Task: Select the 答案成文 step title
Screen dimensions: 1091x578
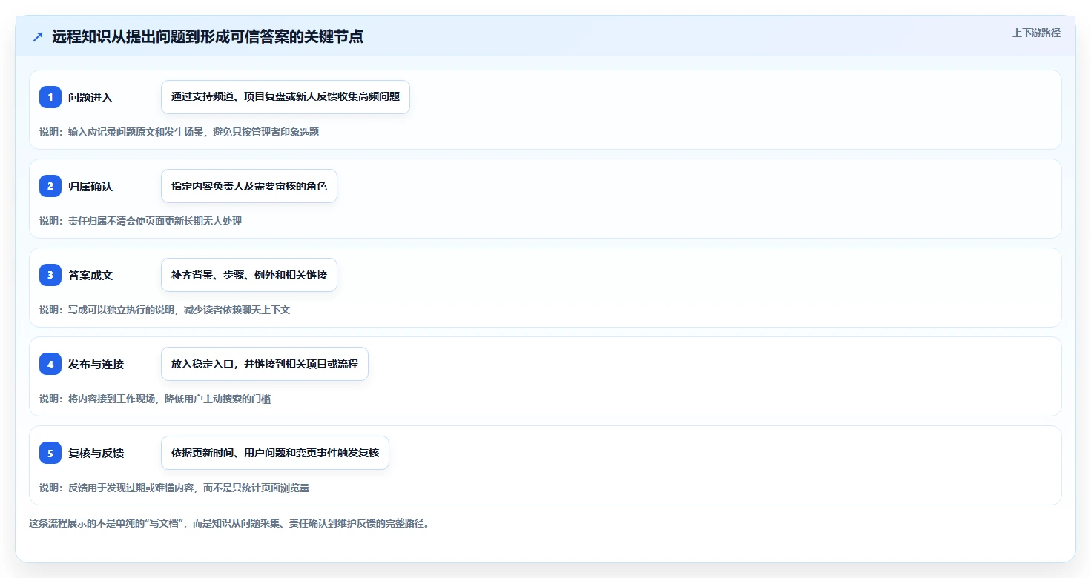Action: click(90, 275)
